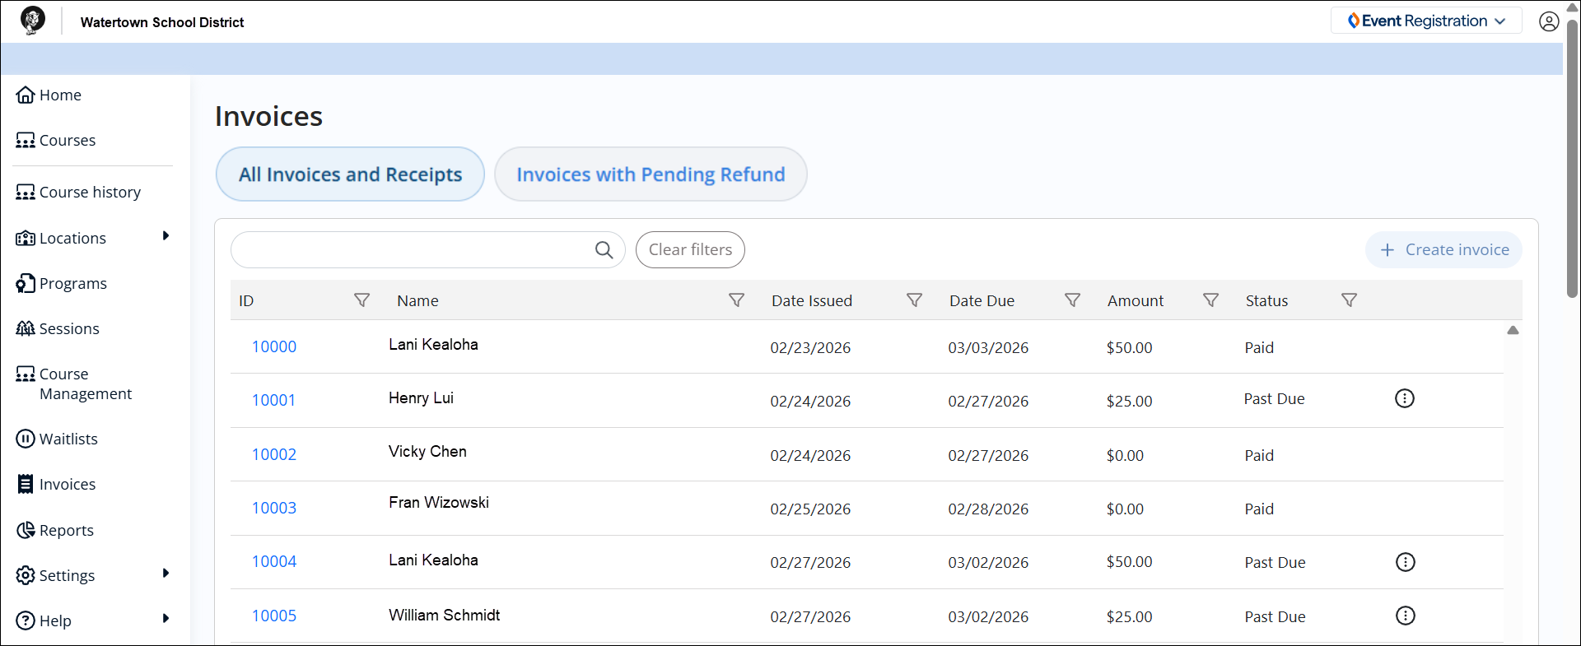The height and width of the screenshot is (646, 1581).
Task: Open more actions for invoice 10005
Action: [x=1406, y=616]
